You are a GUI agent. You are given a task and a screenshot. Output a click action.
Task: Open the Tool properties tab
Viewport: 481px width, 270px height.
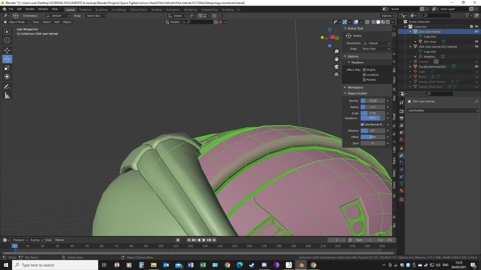coord(401,103)
